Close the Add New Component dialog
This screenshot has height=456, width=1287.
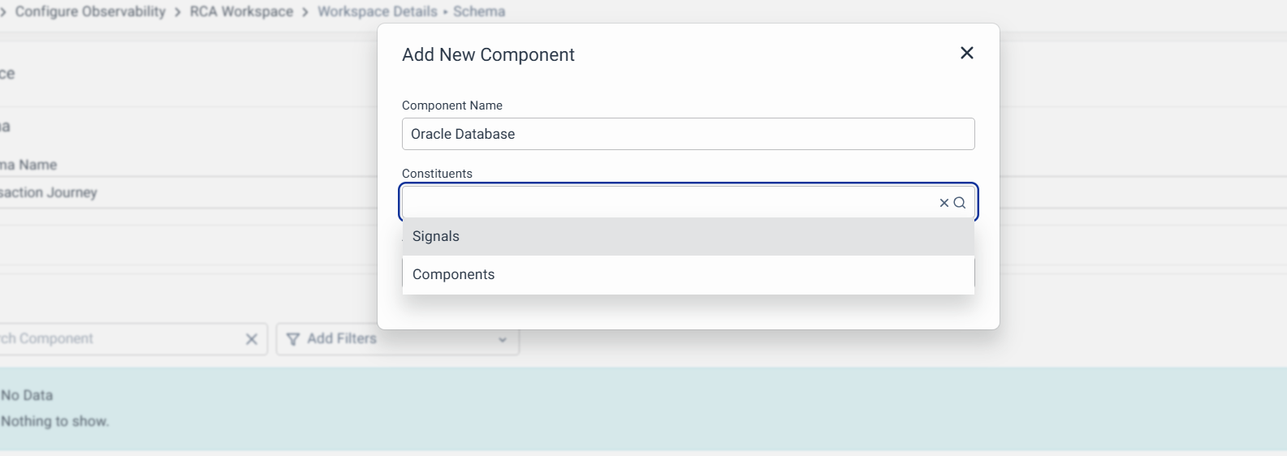pos(966,53)
